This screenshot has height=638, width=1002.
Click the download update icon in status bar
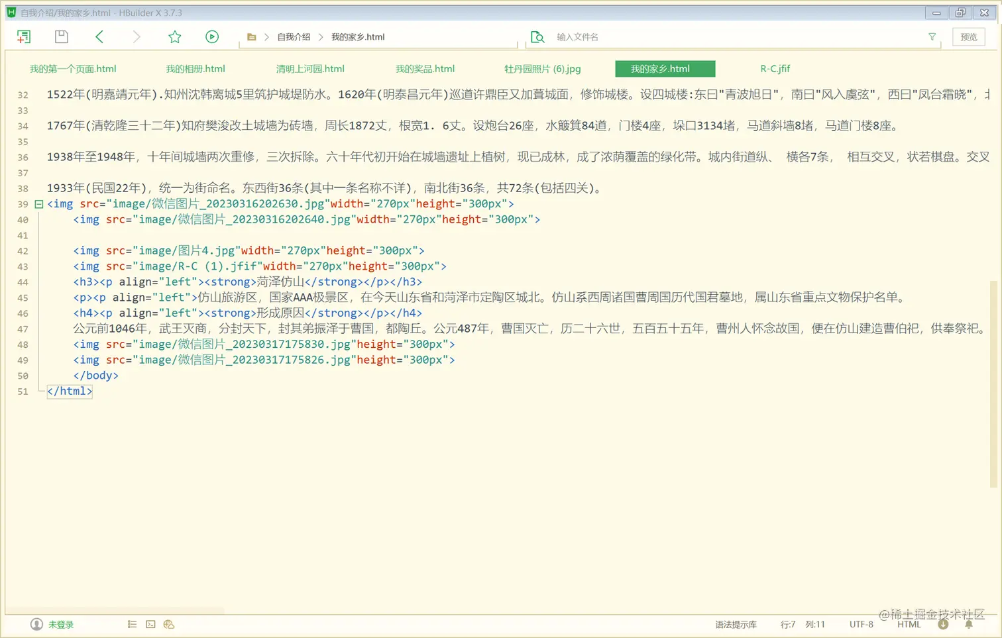(x=943, y=624)
